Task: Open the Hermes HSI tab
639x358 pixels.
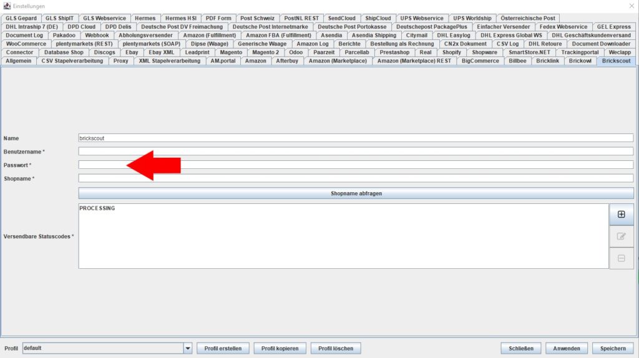Action: (180, 18)
